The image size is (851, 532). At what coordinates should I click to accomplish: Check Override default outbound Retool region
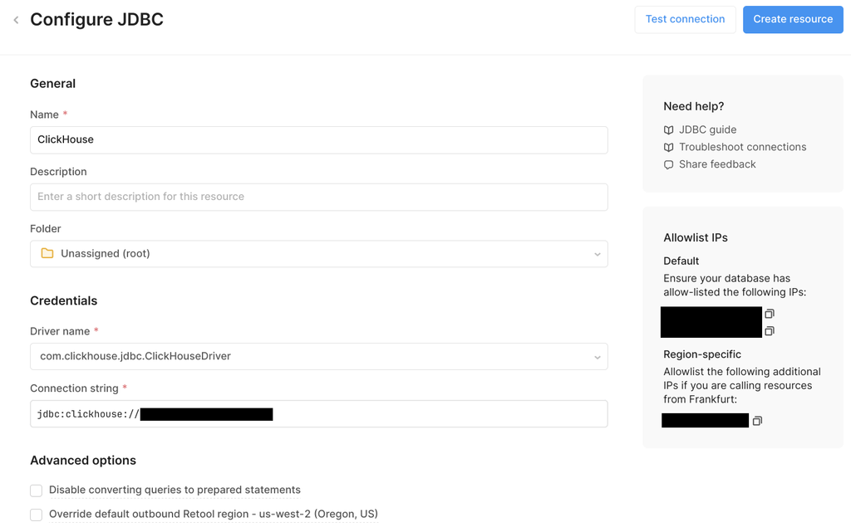(37, 515)
